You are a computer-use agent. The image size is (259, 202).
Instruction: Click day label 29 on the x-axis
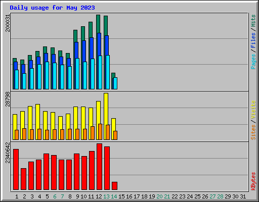click(228, 196)
